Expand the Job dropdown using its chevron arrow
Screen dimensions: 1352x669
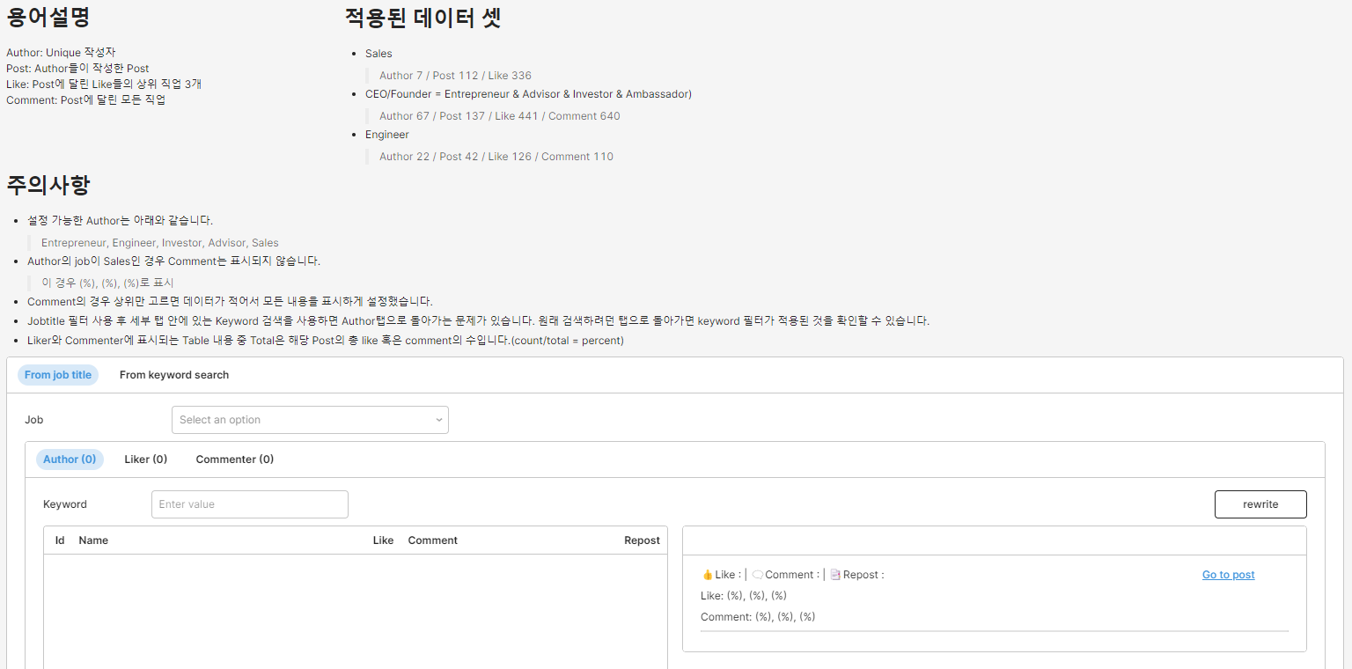coord(438,420)
